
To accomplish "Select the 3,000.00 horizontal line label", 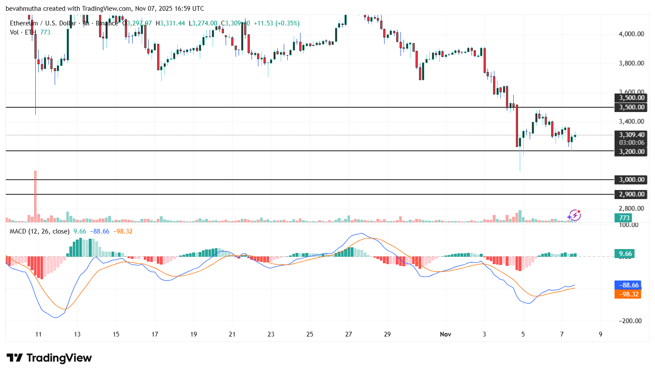I will click(631, 180).
